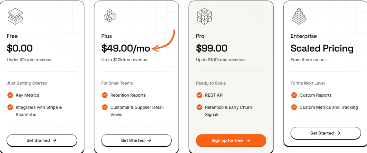Click the Custom Reports checkmark icon
Image resolution: width=367 pixels, height=153 pixels.
coord(294,95)
